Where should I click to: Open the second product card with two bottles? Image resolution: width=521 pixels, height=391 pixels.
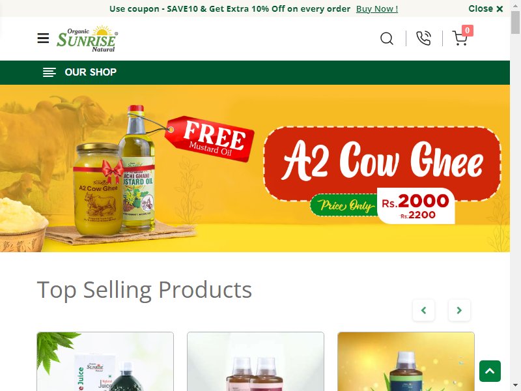255,362
